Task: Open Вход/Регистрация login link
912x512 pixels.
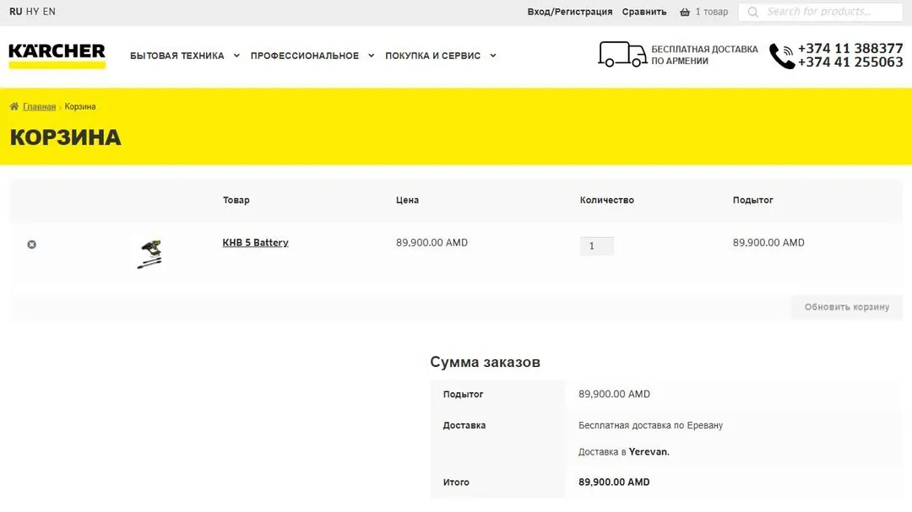Action: point(569,12)
